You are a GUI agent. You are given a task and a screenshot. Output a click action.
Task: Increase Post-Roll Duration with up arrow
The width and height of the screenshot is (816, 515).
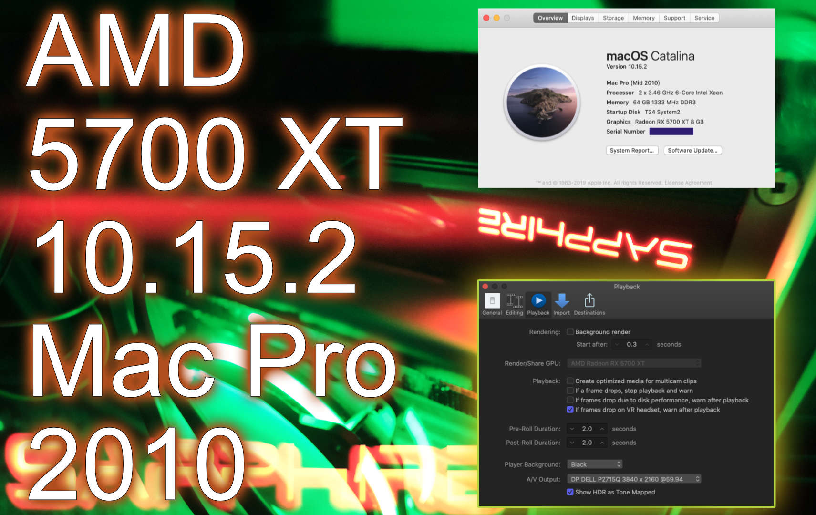pos(602,443)
